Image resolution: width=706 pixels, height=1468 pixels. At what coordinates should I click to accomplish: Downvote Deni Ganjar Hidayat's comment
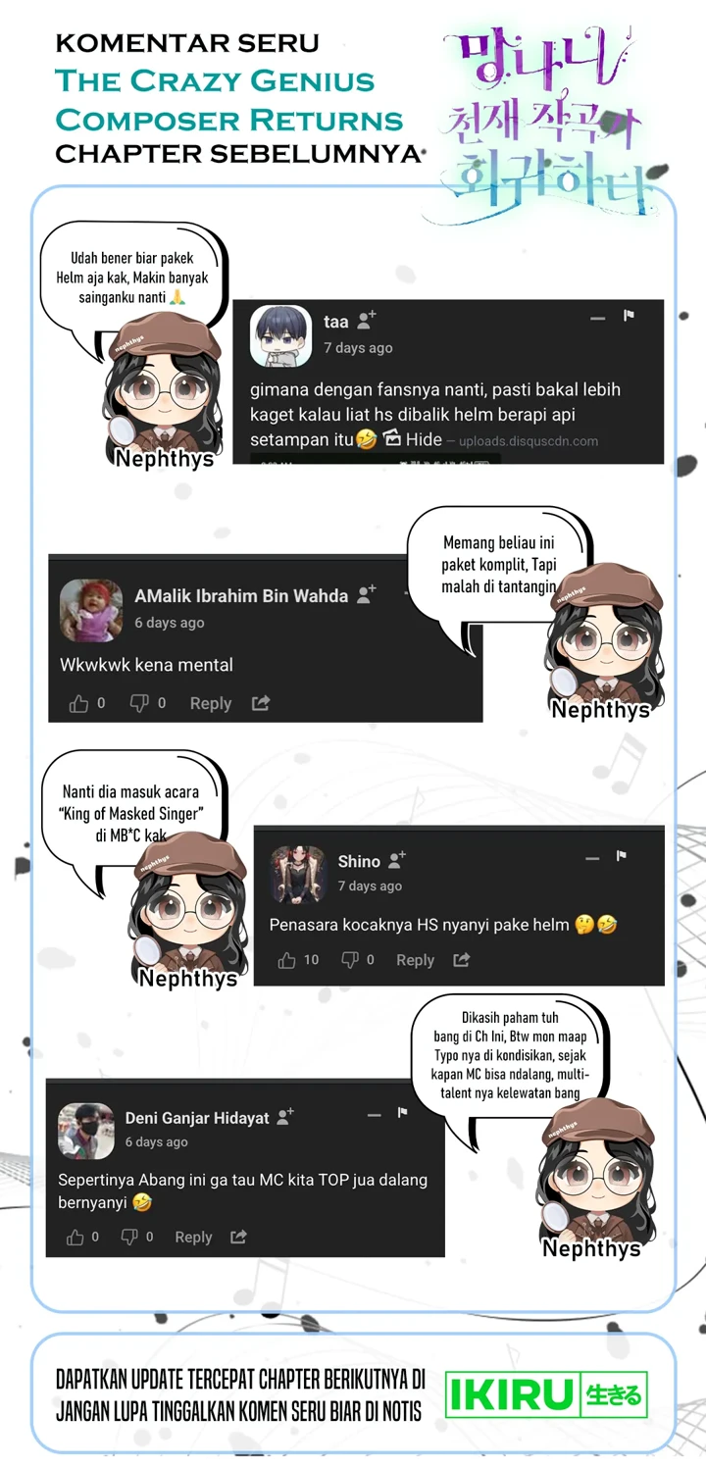pyautogui.click(x=128, y=1237)
